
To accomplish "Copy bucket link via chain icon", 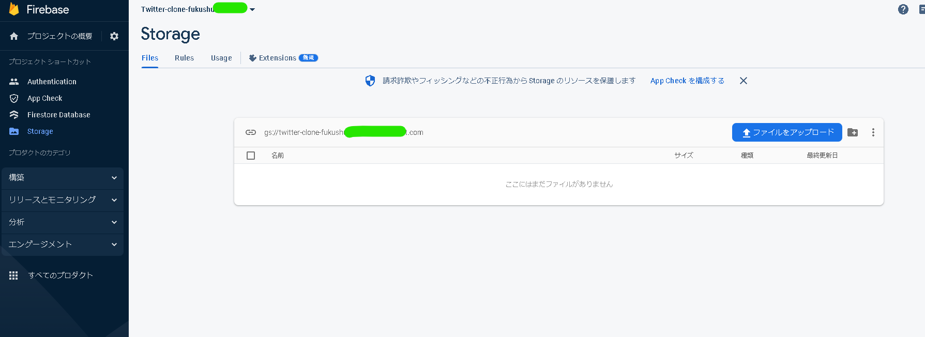I will (x=251, y=132).
